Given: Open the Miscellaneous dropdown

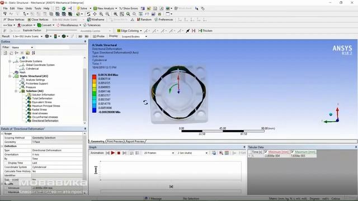Looking at the screenshot, I should click(x=69, y=25).
